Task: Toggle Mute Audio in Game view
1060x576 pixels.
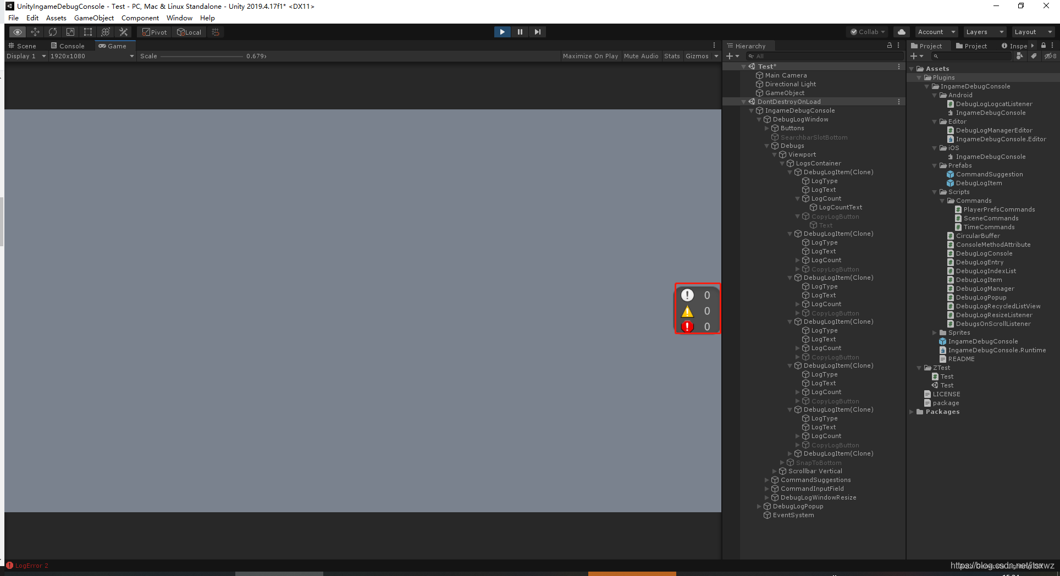Action: [641, 56]
